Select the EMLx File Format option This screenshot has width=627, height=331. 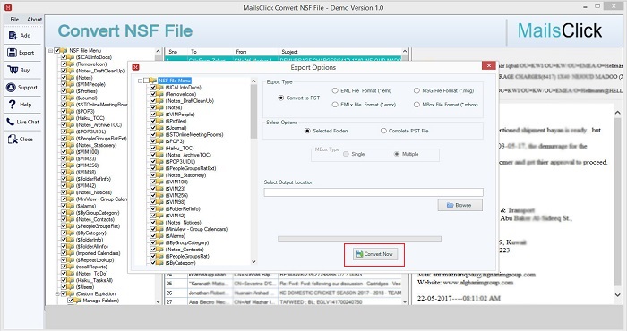pyautogui.click(x=335, y=105)
